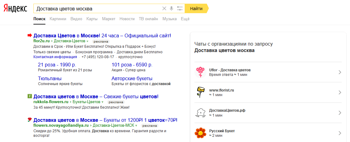Open chat with www.florist.ru
350x142 pixels.
[x=268, y=92]
